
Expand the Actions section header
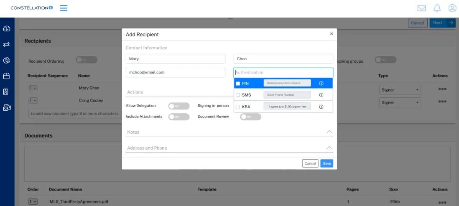tap(180, 92)
